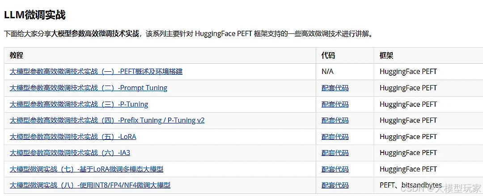Open 使用INT8/FP4/NF4微调大模型 tutorial link
The width and height of the screenshot is (483, 196).
pyautogui.click(x=90, y=185)
